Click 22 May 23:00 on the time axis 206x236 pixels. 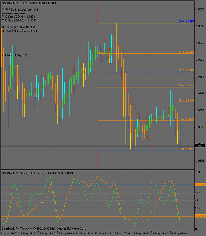pos(103,234)
